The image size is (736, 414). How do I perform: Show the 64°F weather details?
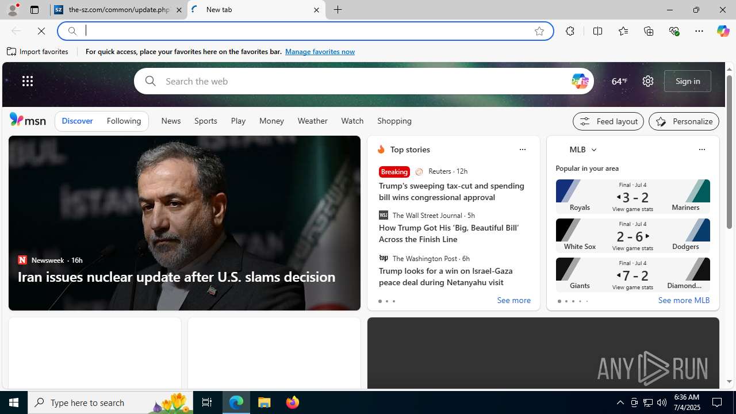pyautogui.click(x=619, y=81)
